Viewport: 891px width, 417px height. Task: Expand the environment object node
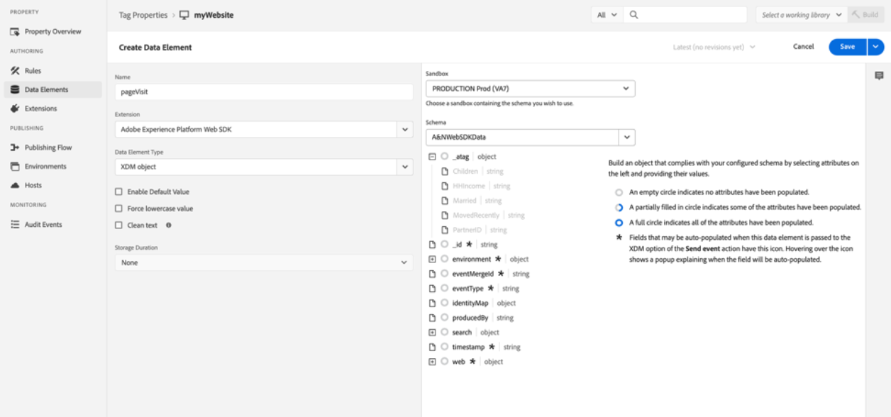pos(432,260)
